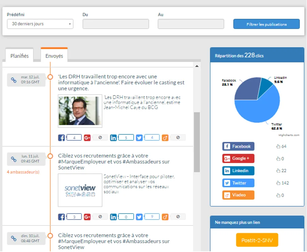Click link icon of mar. 12 juil. post
This screenshot has height=252, width=307.
(14, 80)
